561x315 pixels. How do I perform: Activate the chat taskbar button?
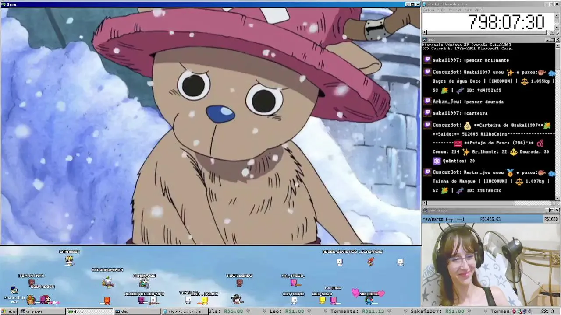coord(137,311)
